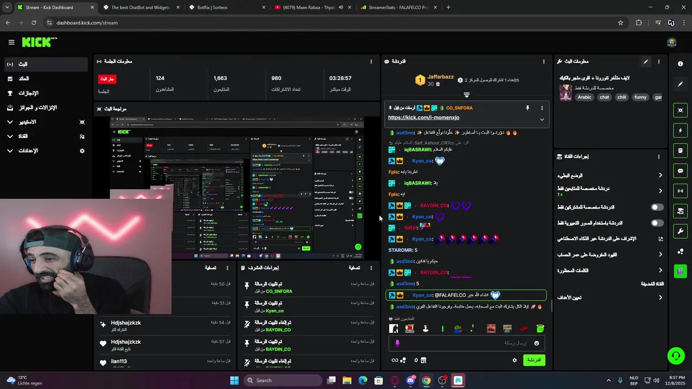Toggle the stream preview widget icon in the right rail
Viewport: 692px width, 389px height.
tap(680, 110)
